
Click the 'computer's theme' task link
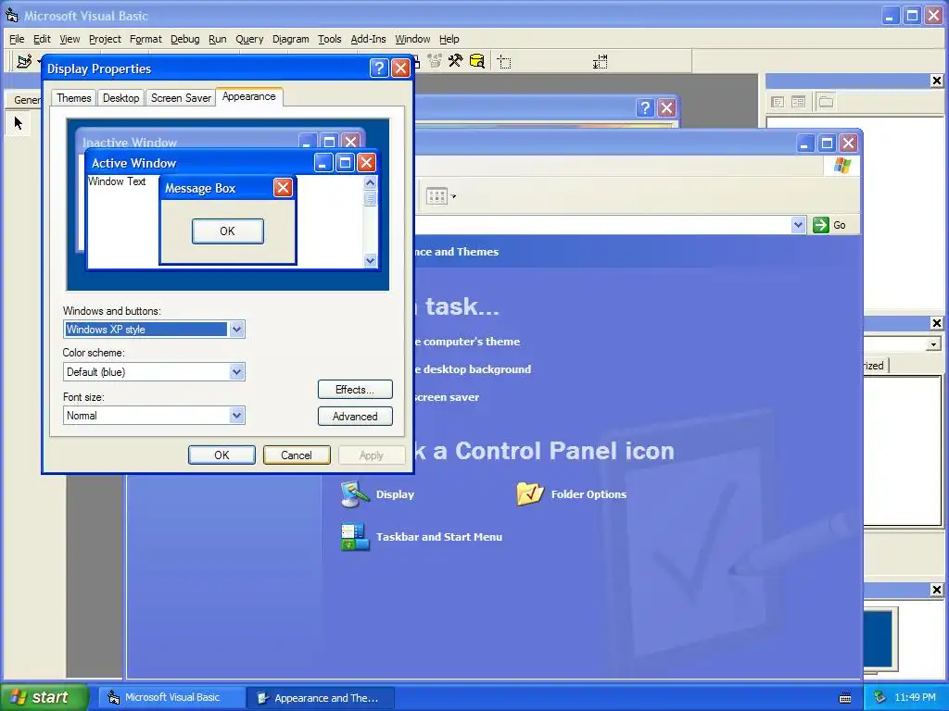467,342
